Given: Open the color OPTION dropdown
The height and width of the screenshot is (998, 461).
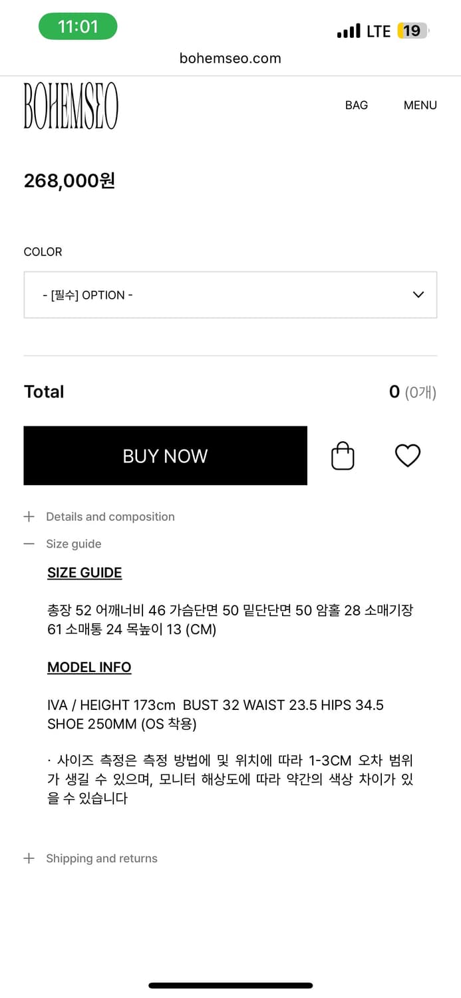Looking at the screenshot, I should [230, 295].
